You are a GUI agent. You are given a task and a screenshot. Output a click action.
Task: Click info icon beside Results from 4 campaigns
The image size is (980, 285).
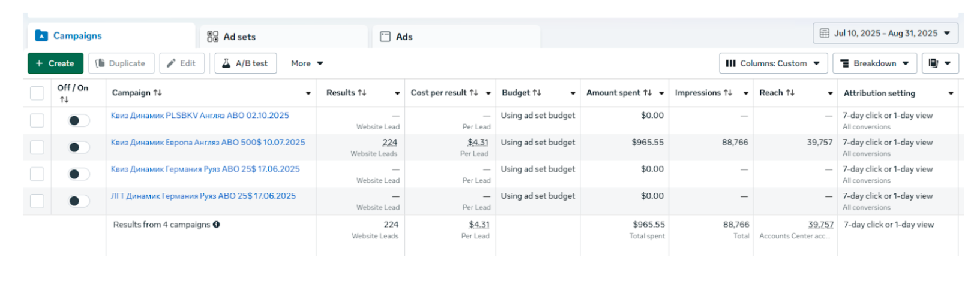click(217, 225)
